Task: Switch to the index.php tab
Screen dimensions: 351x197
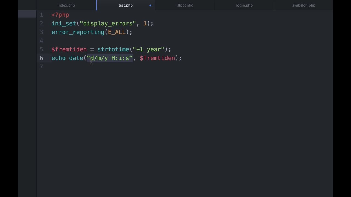Action: (66, 5)
